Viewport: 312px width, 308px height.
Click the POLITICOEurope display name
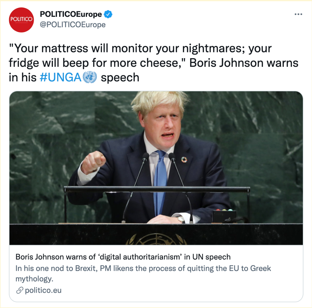click(x=71, y=14)
